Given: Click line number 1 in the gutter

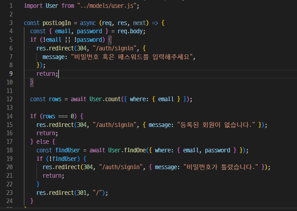Looking at the screenshot, I should 11,6.
